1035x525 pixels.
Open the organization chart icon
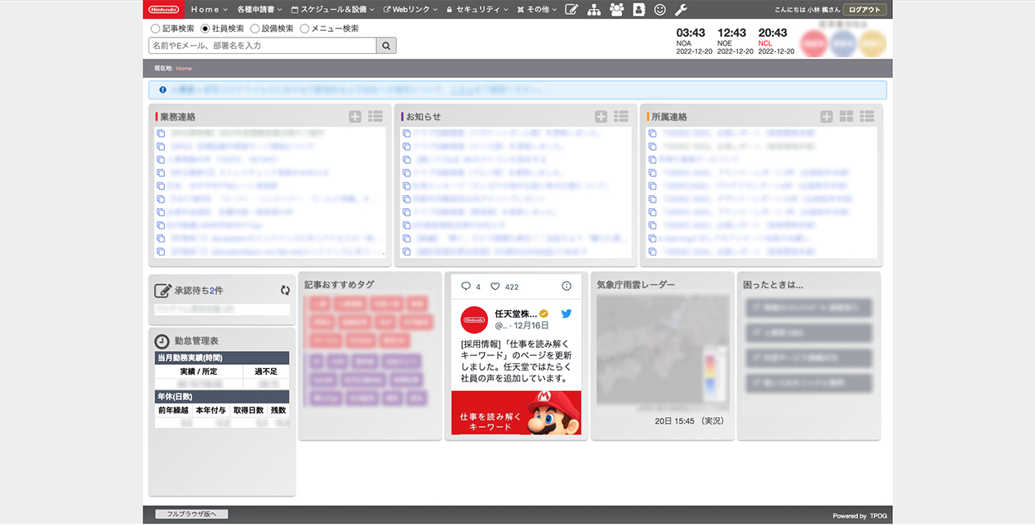(594, 10)
